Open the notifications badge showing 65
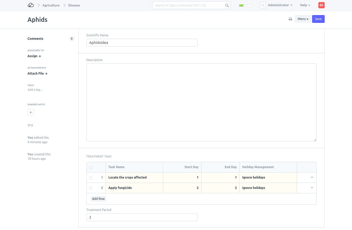The height and width of the screenshot is (230, 352). pyautogui.click(x=321, y=5)
